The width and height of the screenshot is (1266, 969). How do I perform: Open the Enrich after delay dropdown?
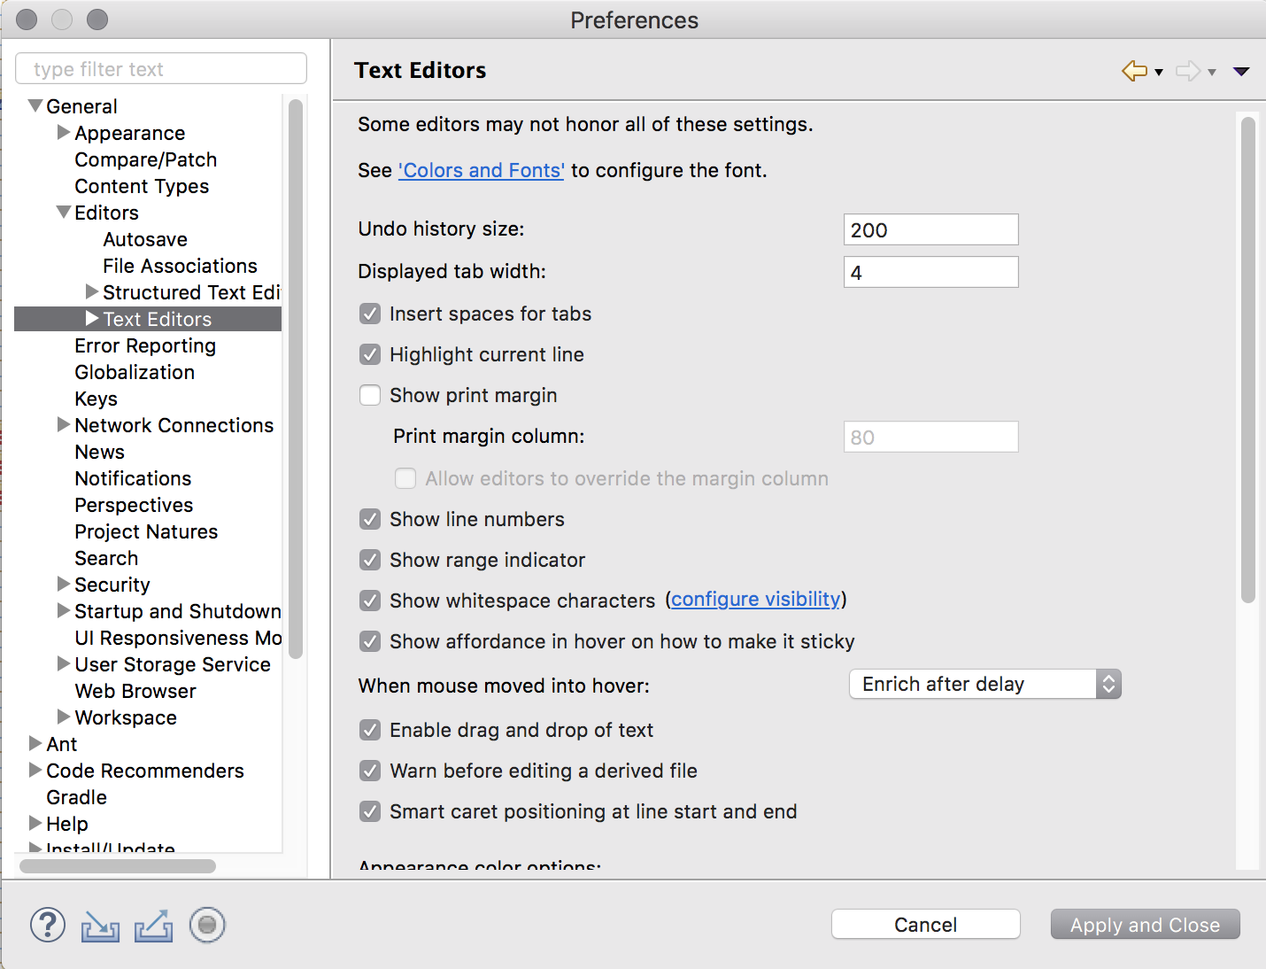point(984,685)
